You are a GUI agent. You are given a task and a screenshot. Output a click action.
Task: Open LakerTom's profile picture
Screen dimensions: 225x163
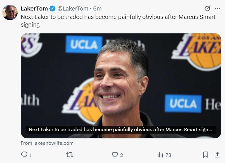coord(10,12)
